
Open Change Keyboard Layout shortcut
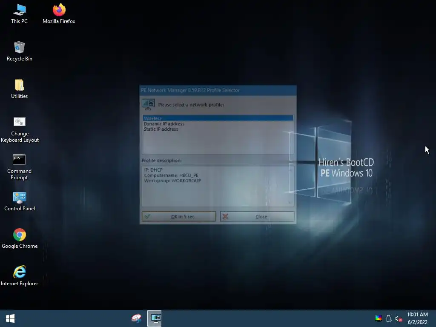click(20, 129)
